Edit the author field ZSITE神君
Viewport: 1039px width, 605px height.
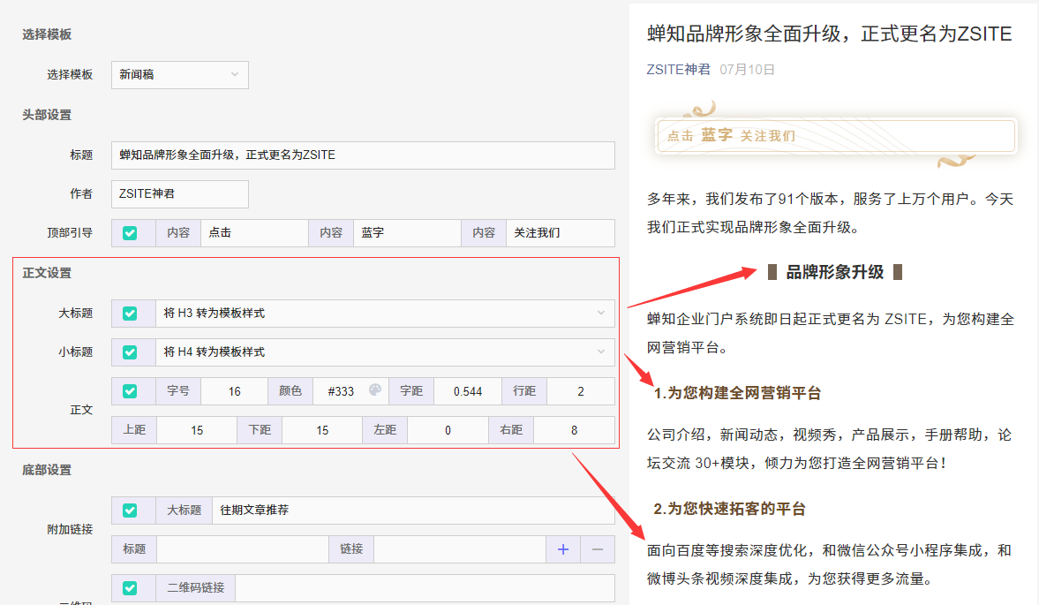pos(179,194)
